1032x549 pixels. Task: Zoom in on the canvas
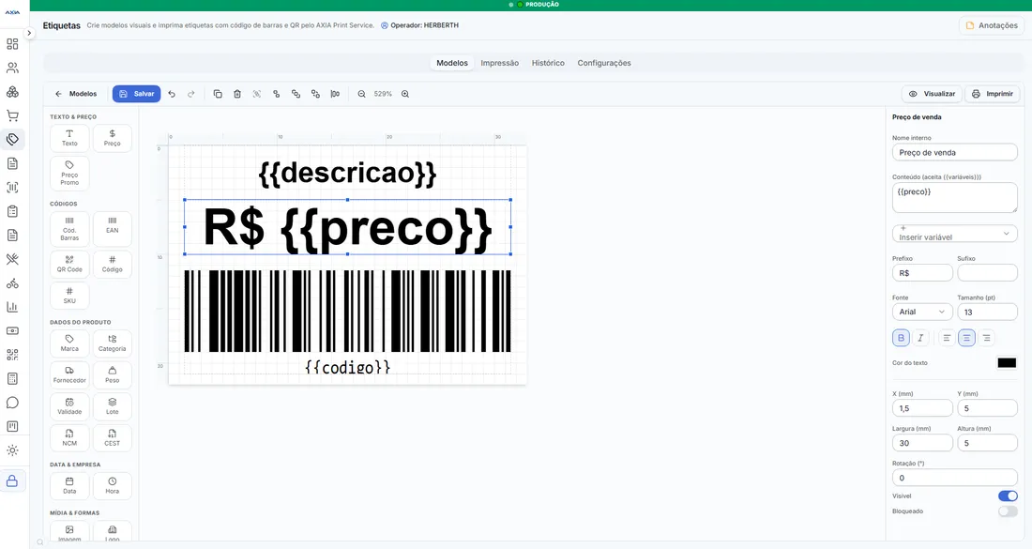coord(405,94)
